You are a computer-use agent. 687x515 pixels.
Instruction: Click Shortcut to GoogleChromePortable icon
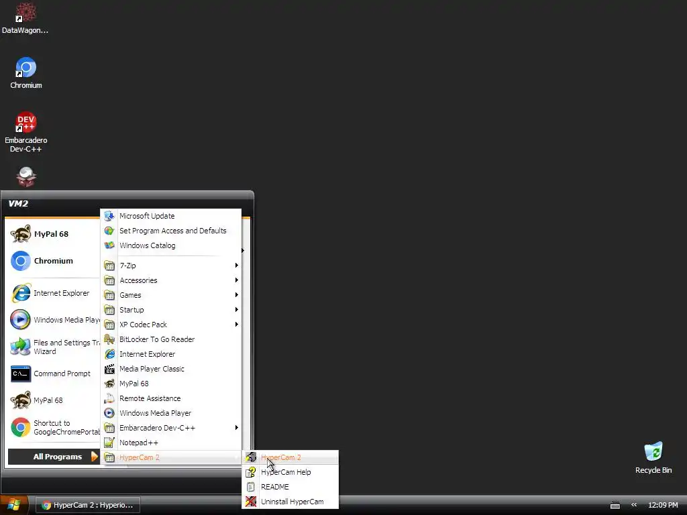pyautogui.click(x=20, y=427)
